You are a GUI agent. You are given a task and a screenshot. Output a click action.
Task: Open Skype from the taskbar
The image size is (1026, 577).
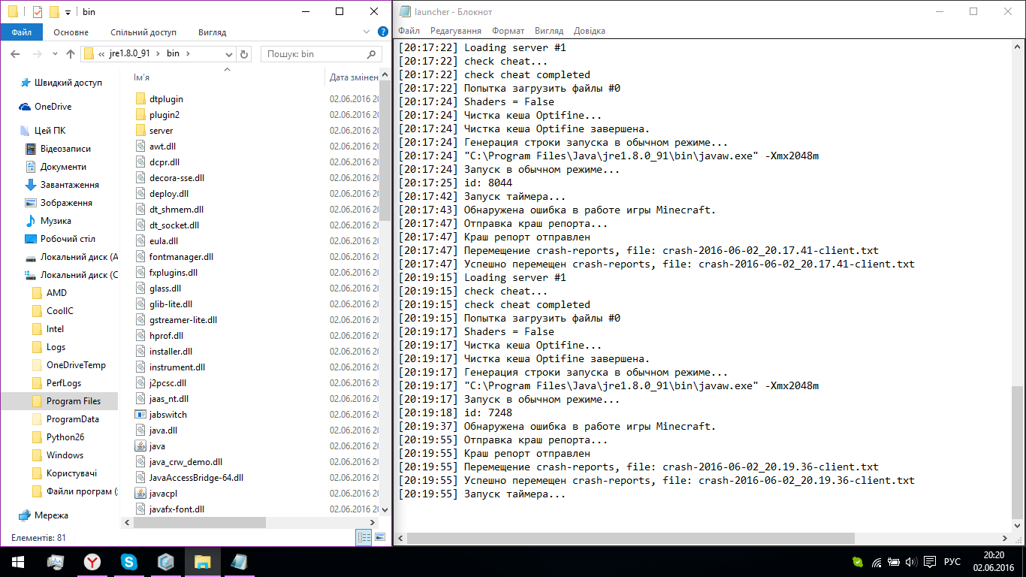pos(129,562)
